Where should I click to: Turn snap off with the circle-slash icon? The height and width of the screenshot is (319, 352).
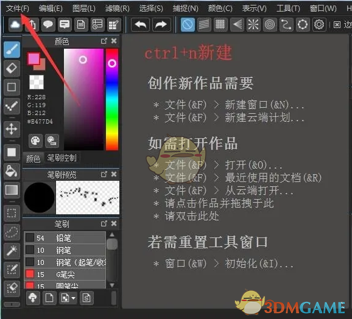(188, 24)
